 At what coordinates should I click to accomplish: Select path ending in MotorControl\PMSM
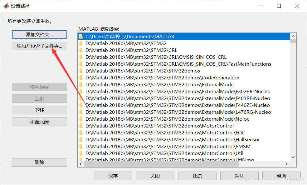[184, 146]
